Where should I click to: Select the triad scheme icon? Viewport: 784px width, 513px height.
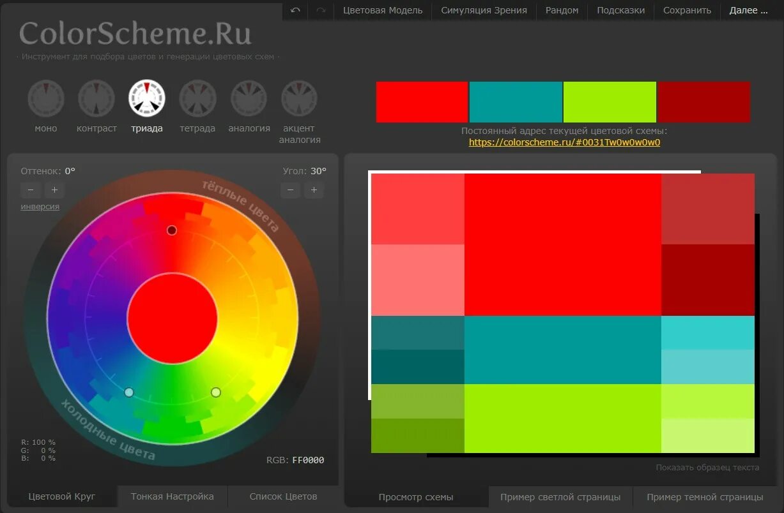(147, 98)
